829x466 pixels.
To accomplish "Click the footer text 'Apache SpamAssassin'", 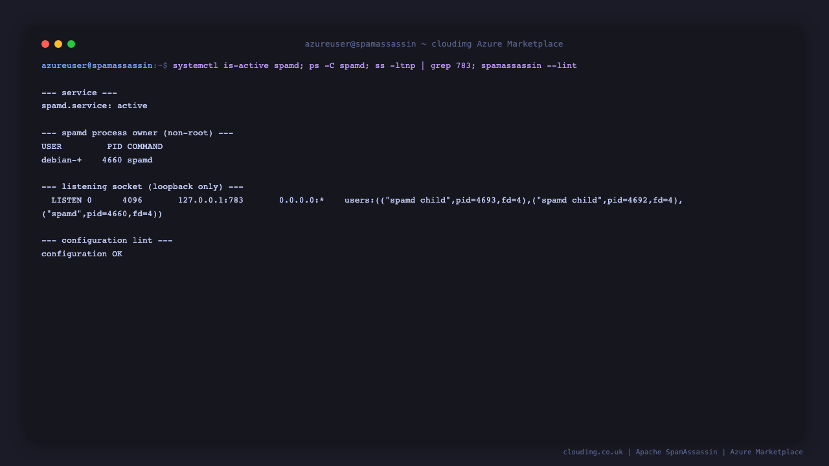I will pyautogui.click(x=676, y=452).
